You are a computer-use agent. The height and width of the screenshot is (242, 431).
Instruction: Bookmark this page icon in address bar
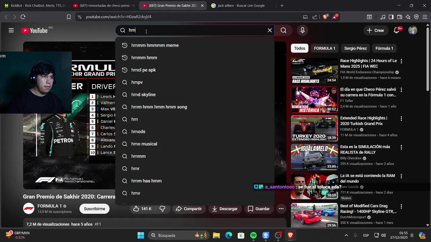[69, 17]
